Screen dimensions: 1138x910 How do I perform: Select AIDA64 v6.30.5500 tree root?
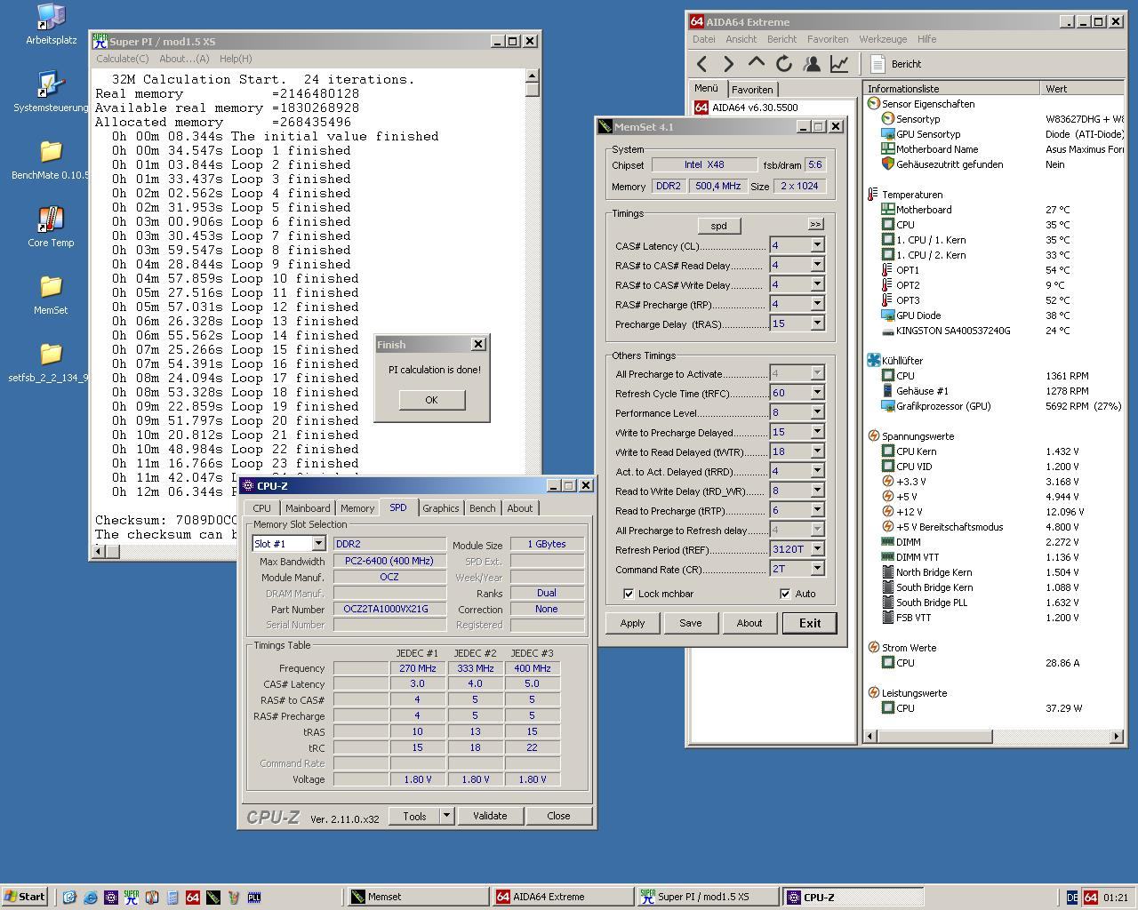click(x=747, y=108)
